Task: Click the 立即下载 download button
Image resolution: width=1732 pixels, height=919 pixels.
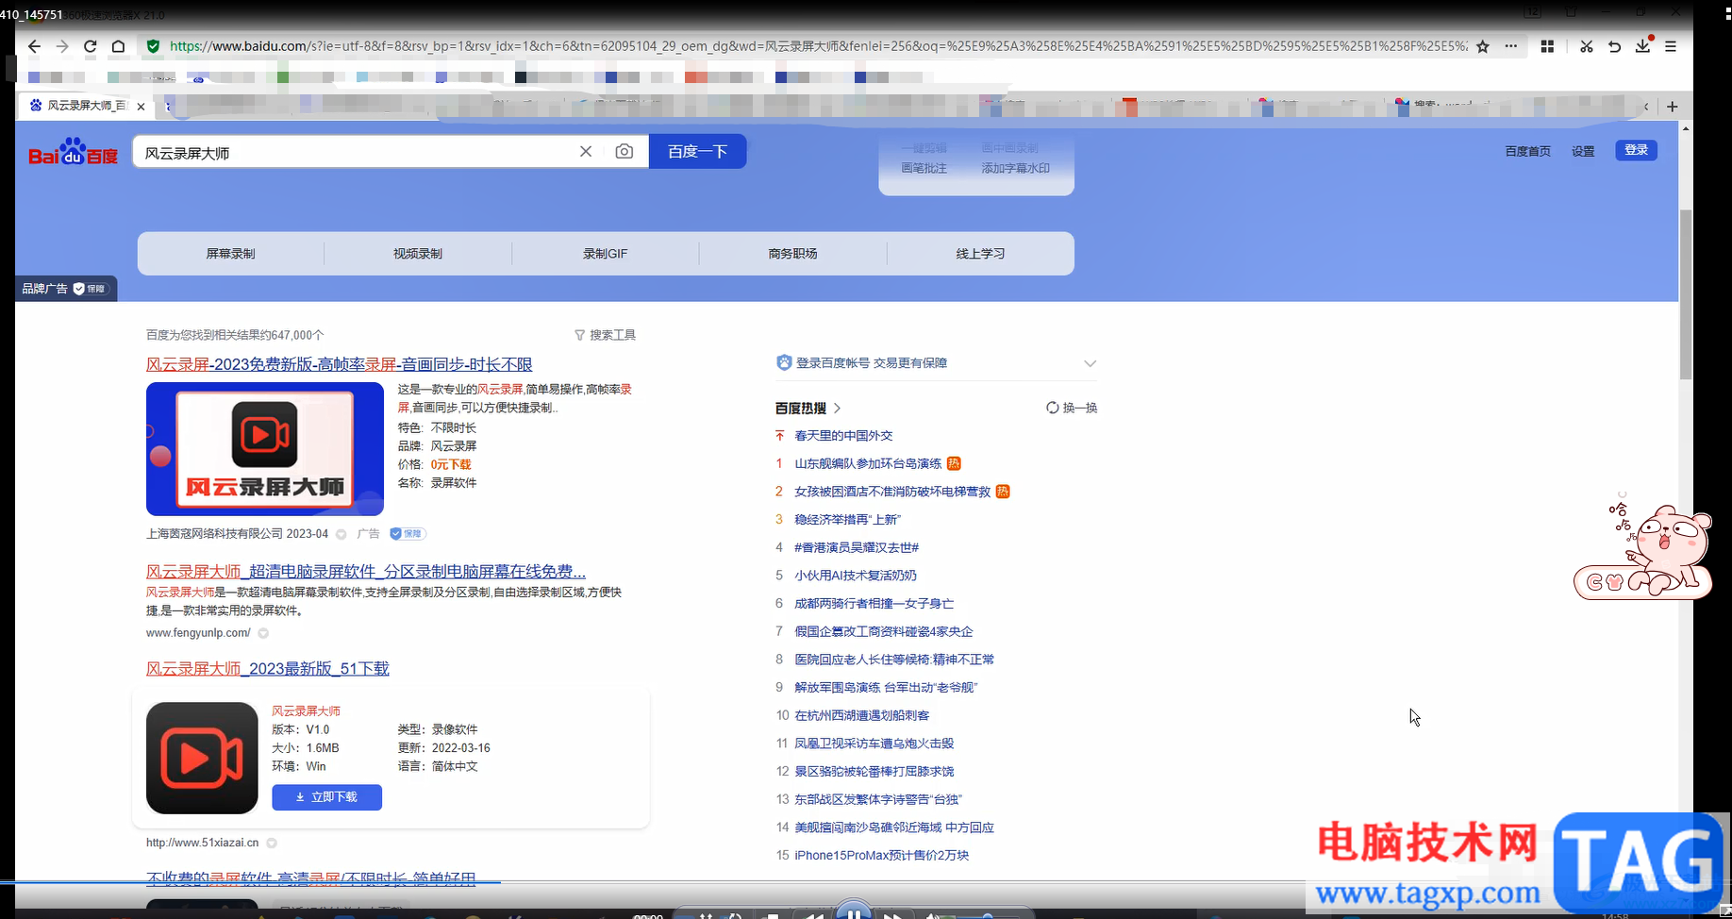Action: [327, 797]
